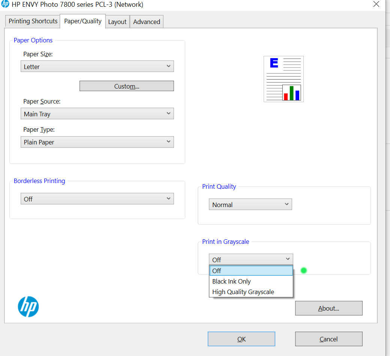Select Black Ink Only option
Screen dimensions: 390x356
click(231, 281)
